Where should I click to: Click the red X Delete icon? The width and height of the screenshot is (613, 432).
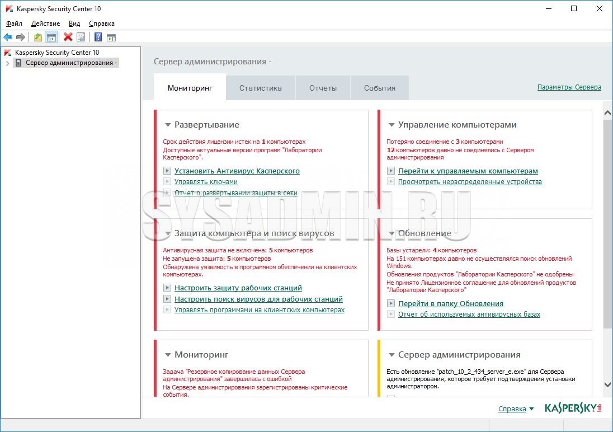click(x=68, y=37)
